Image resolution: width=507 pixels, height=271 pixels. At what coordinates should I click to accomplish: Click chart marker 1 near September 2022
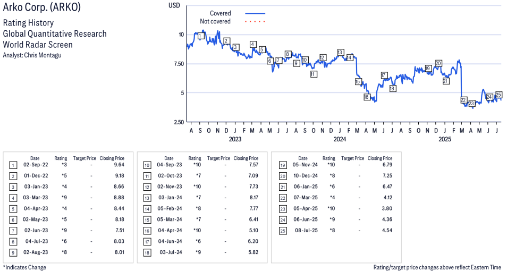(x=201, y=36)
